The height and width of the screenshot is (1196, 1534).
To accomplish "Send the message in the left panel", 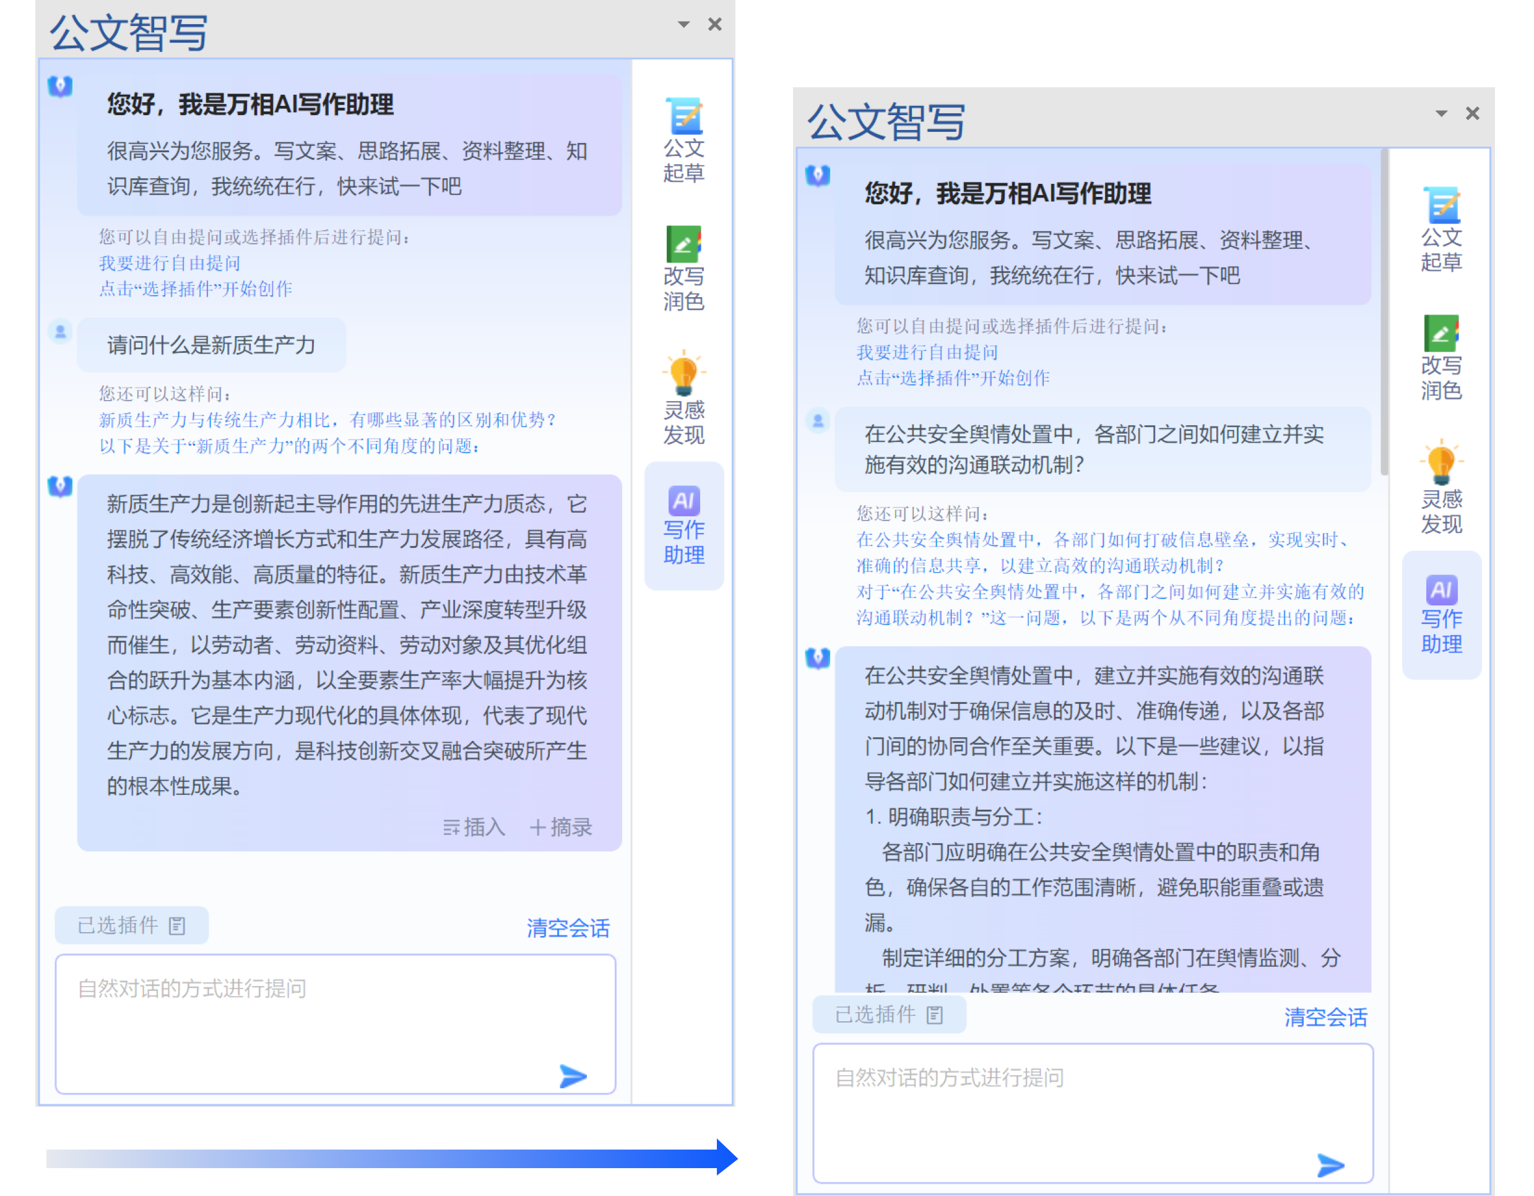I will pyautogui.click(x=573, y=1075).
